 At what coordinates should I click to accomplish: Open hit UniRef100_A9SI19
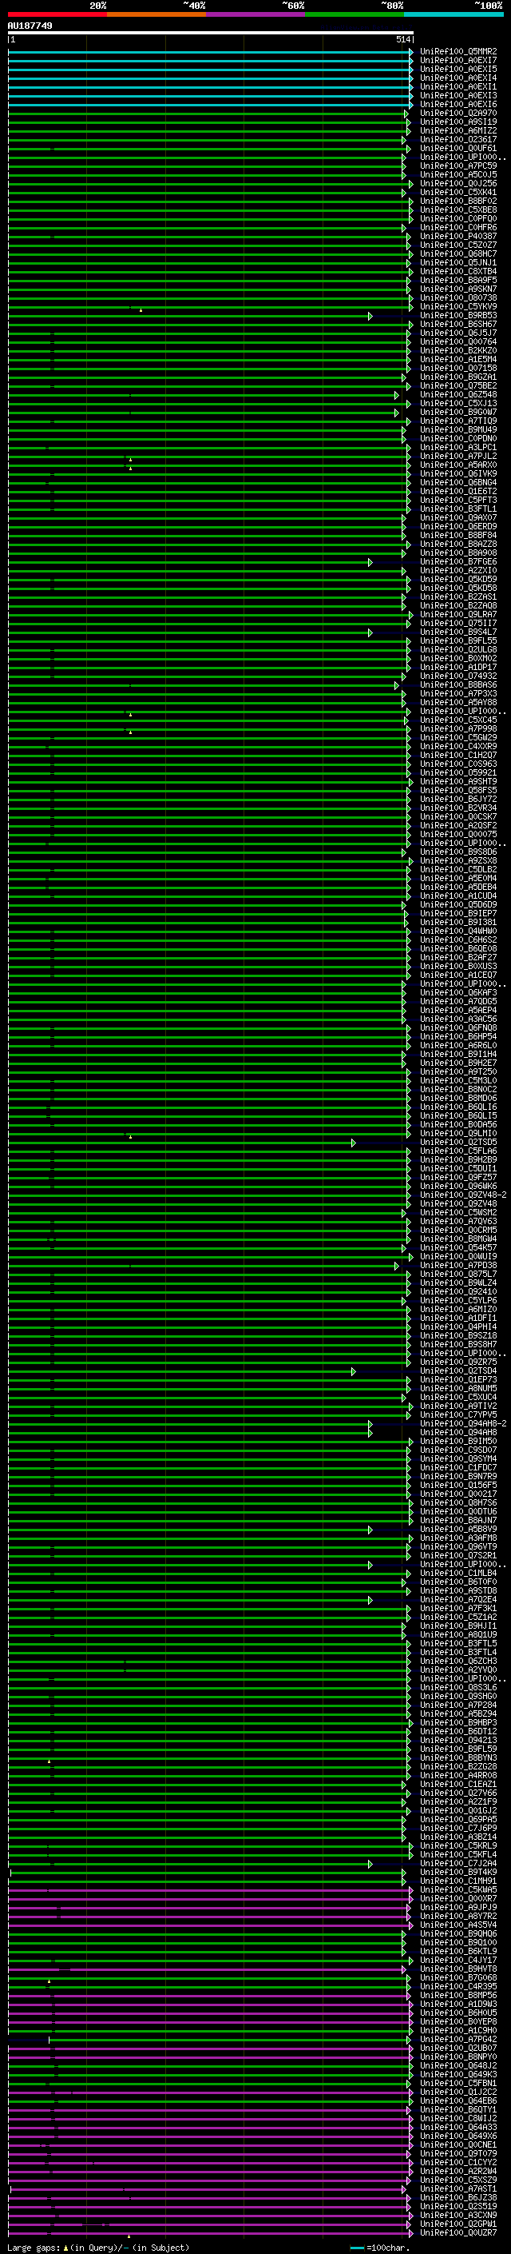point(458,122)
